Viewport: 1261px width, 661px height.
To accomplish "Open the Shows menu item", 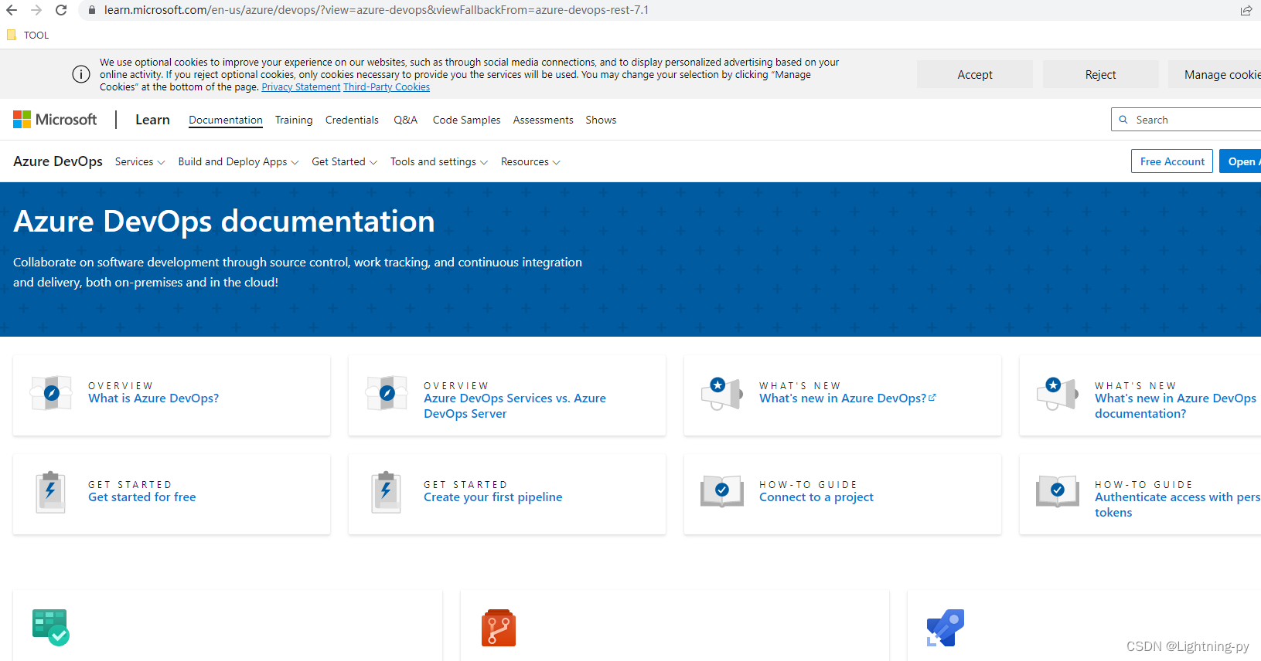I will click(601, 120).
